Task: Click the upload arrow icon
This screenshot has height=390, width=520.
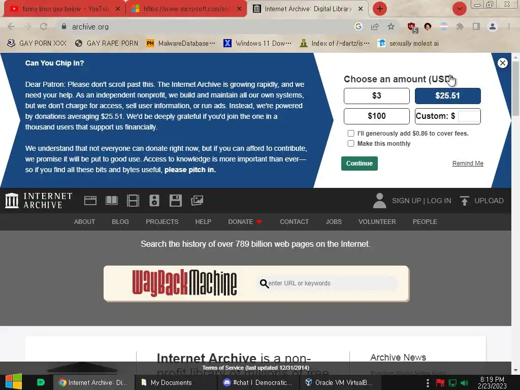Action: point(464,201)
